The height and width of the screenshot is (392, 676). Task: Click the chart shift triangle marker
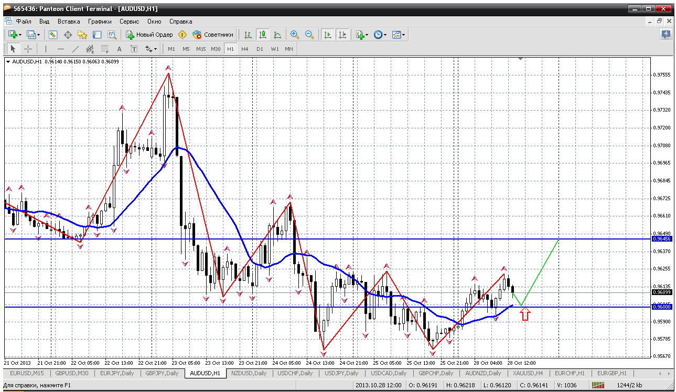[x=520, y=59]
